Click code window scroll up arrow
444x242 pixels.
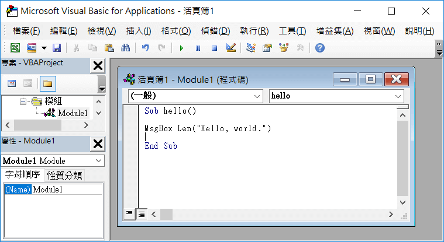point(402,115)
